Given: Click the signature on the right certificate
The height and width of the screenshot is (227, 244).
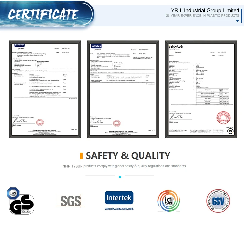Looking at the screenshot, I should [177, 117].
